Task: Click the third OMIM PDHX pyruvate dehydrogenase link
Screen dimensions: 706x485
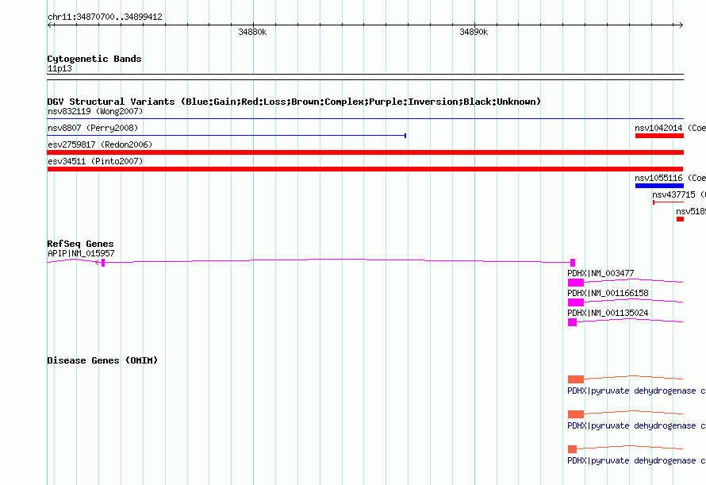Action: tap(636, 460)
